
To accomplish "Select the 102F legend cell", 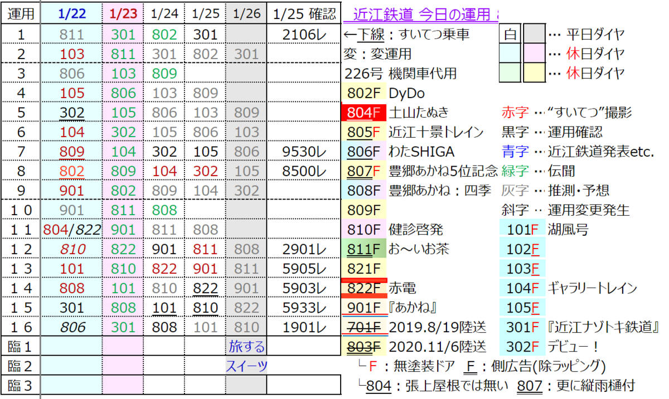I will point(522,249).
